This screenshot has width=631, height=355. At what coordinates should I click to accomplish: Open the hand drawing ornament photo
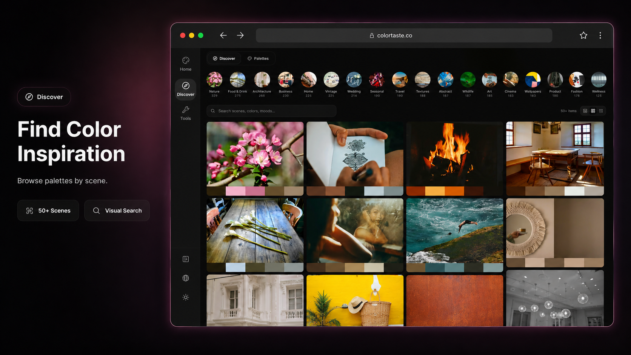click(x=355, y=154)
